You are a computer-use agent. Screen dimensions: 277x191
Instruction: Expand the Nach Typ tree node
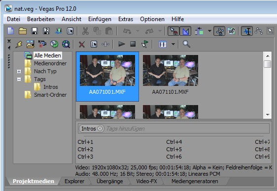pos(19,71)
